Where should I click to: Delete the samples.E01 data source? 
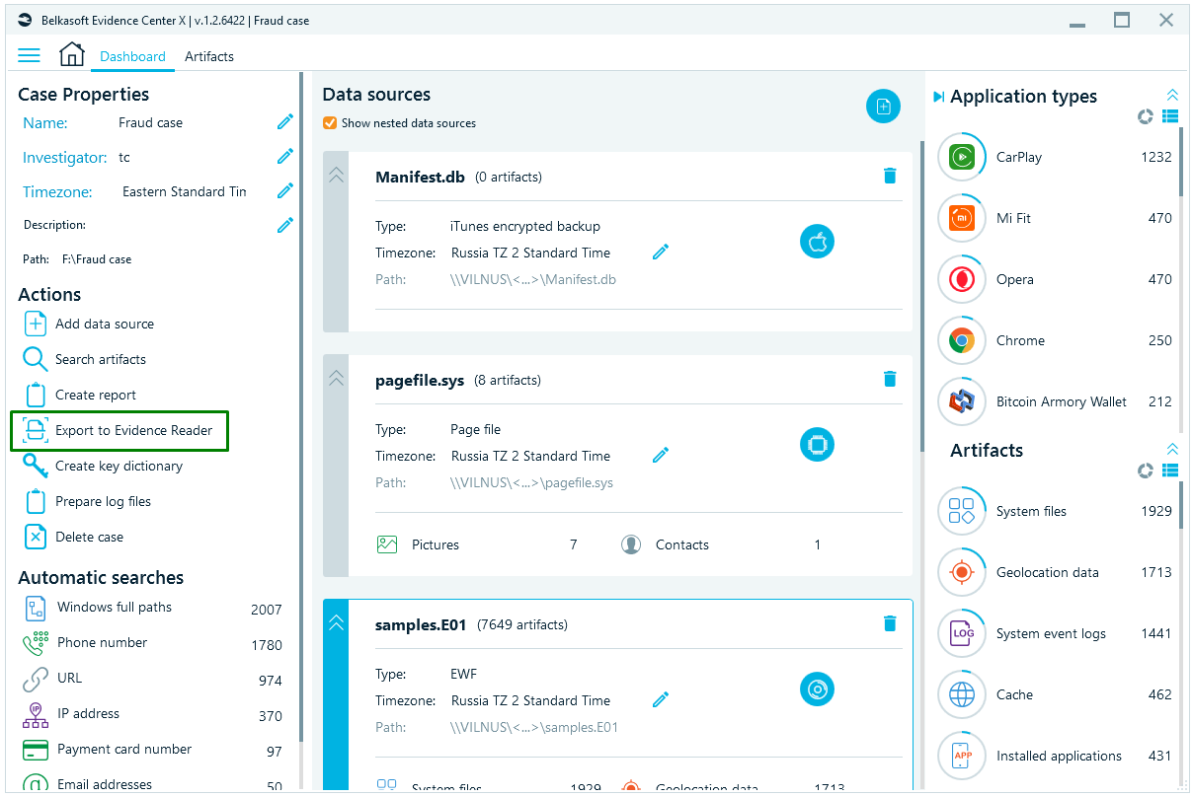890,623
